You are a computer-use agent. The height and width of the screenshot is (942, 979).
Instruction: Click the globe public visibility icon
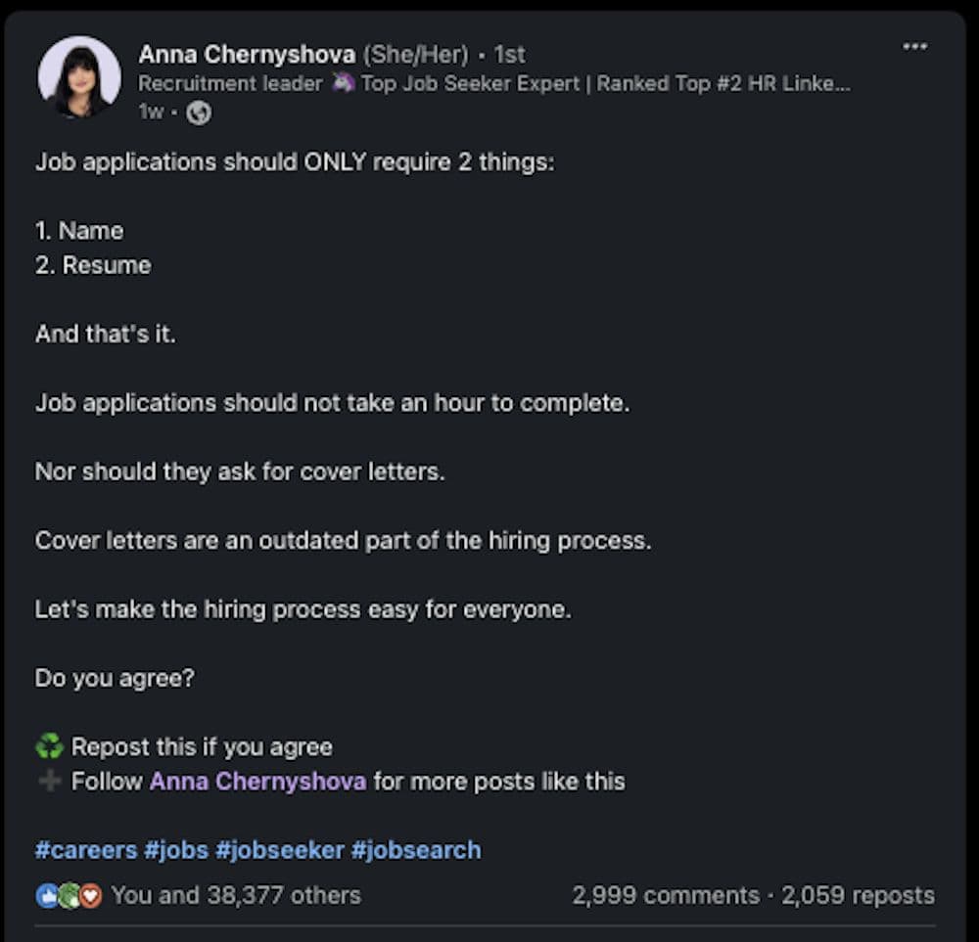[198, 112]
